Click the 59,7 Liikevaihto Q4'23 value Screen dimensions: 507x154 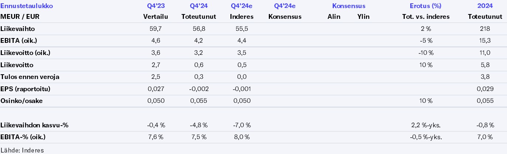pyautogui.click(x=155, y=29)
